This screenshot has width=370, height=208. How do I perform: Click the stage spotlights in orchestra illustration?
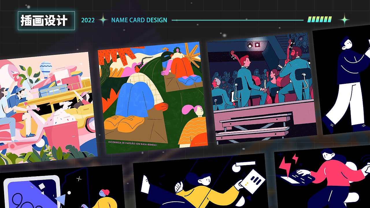(x=253, y=44)
